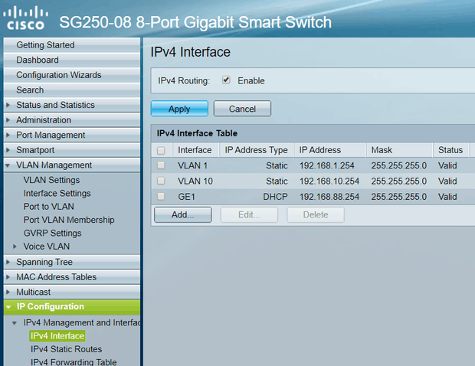
Task: Expand the Multicast arrow
Action: [x=8, y=292]
